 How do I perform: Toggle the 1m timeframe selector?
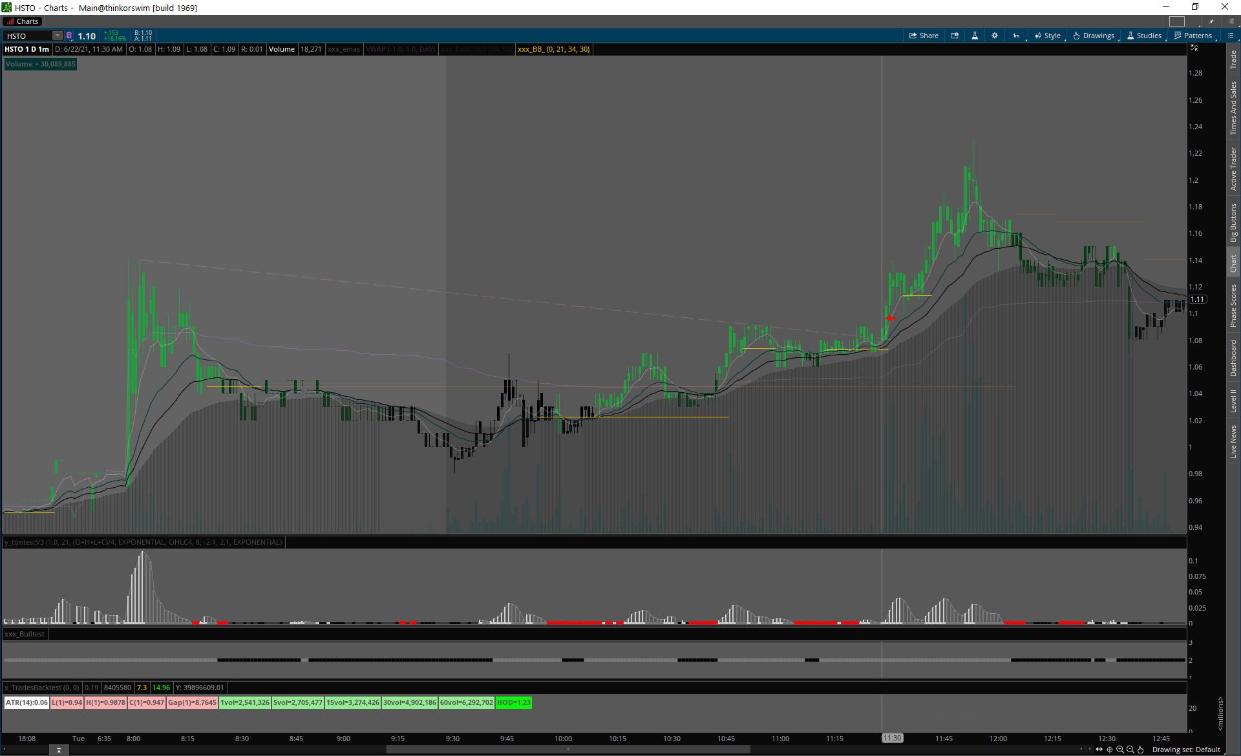point(1017,36)
